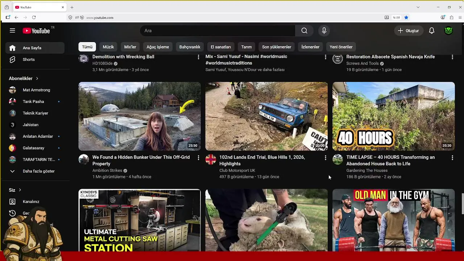464x261 pixels.
Task: Select the Müzik filter chip
Action: 108,47
